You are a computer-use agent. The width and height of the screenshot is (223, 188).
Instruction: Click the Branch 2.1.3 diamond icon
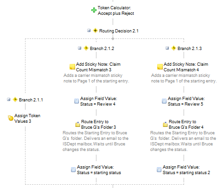tap(173, 48)
